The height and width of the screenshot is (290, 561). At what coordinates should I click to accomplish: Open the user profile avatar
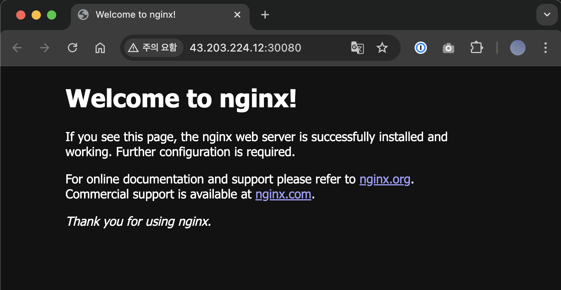517,48
